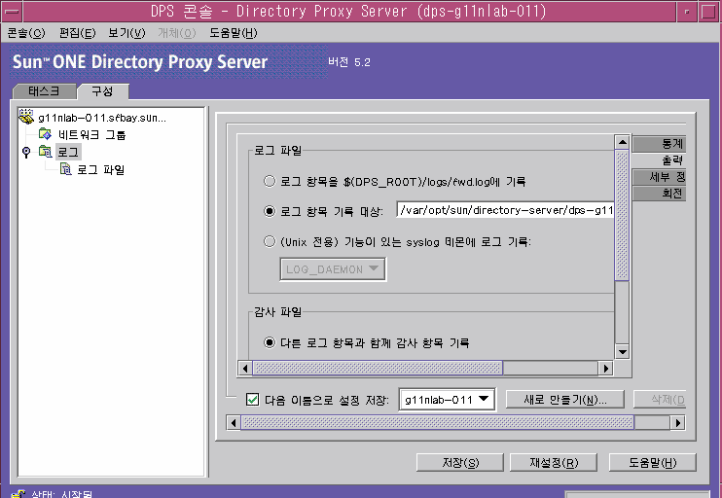Click the server icon for g11nlab-011.sfbay.sun

26,117
